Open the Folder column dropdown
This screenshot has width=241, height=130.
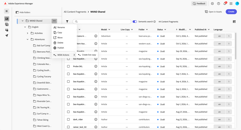(x=147, y=30)
